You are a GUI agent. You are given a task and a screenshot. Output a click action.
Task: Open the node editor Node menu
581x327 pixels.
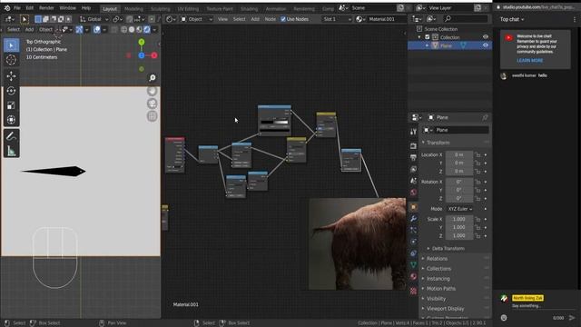tap(271, 19)
